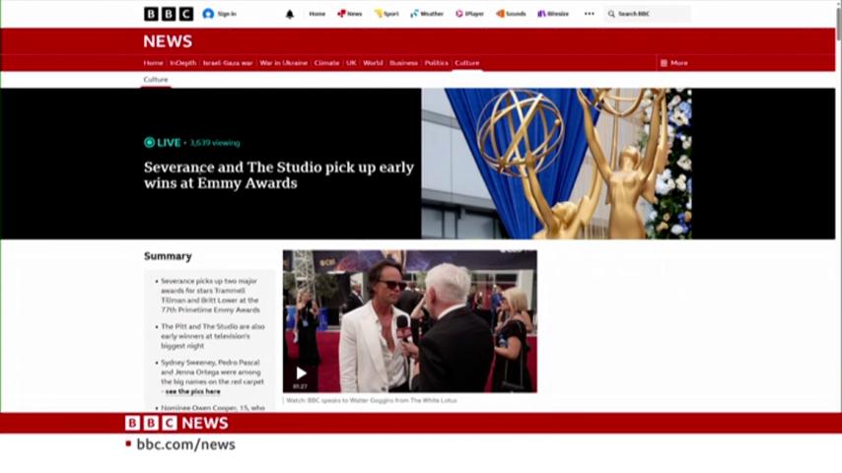The width and height of the screenshot is (842, 473).
Task: Open the Sign in account icon
Action: point(208,14)
